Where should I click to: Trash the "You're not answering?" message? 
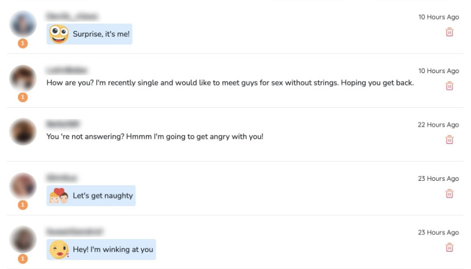click(449, 140)
